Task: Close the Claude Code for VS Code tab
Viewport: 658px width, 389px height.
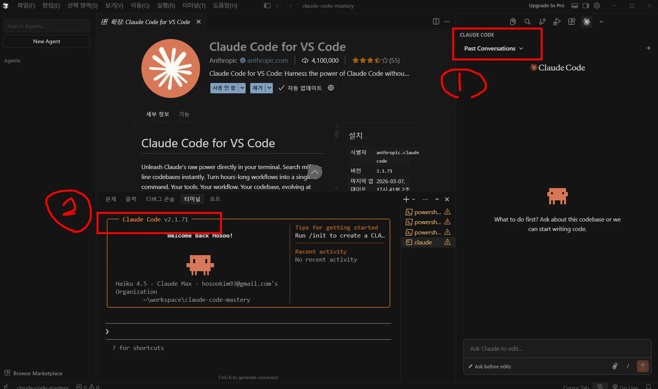Action: 199,22
